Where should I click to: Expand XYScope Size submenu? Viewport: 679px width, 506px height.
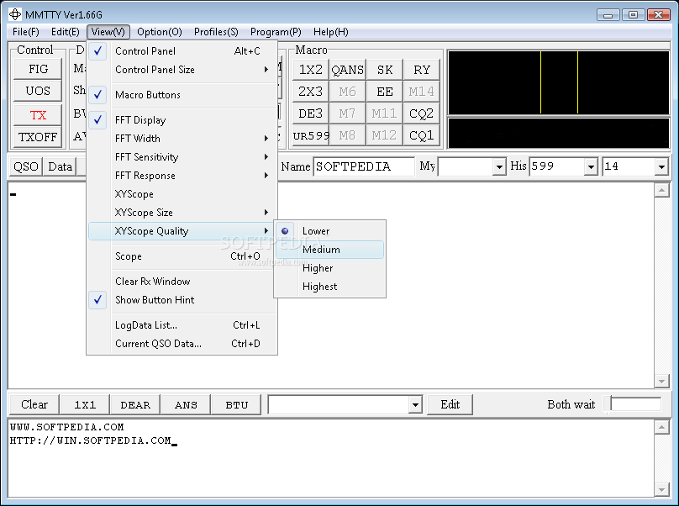click(182, 213)
